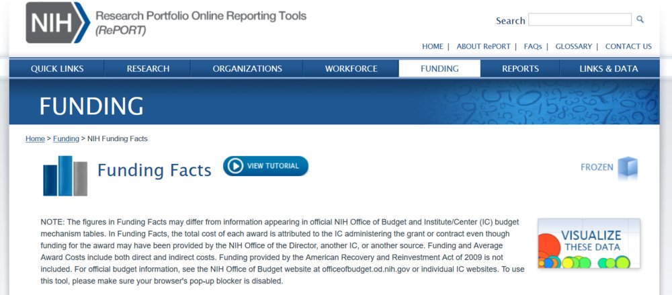Click the Funding Facts heading
Viewport: 672px width, 295px height.
tap(155, 170)
